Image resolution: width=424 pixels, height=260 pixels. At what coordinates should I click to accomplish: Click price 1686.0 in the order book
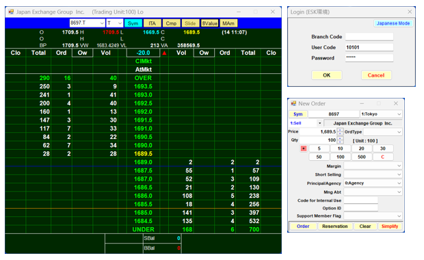coord(144,196)
